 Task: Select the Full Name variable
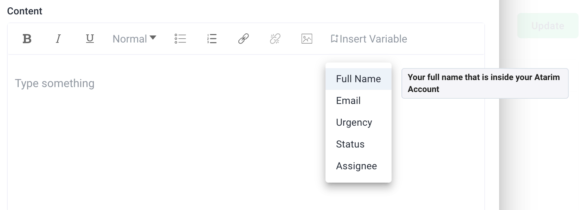(359, 79)
